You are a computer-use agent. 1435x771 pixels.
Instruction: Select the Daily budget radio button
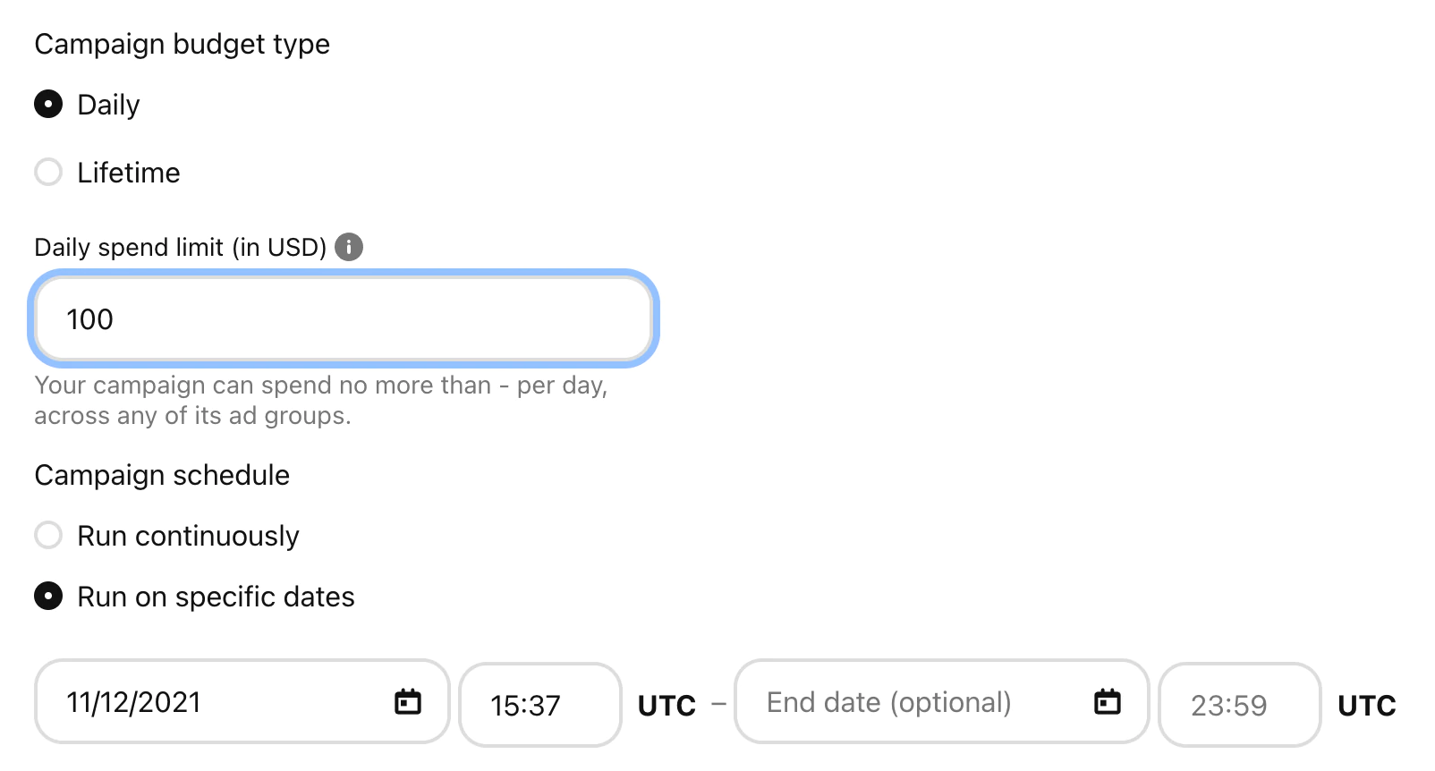(x=48, y=105)
